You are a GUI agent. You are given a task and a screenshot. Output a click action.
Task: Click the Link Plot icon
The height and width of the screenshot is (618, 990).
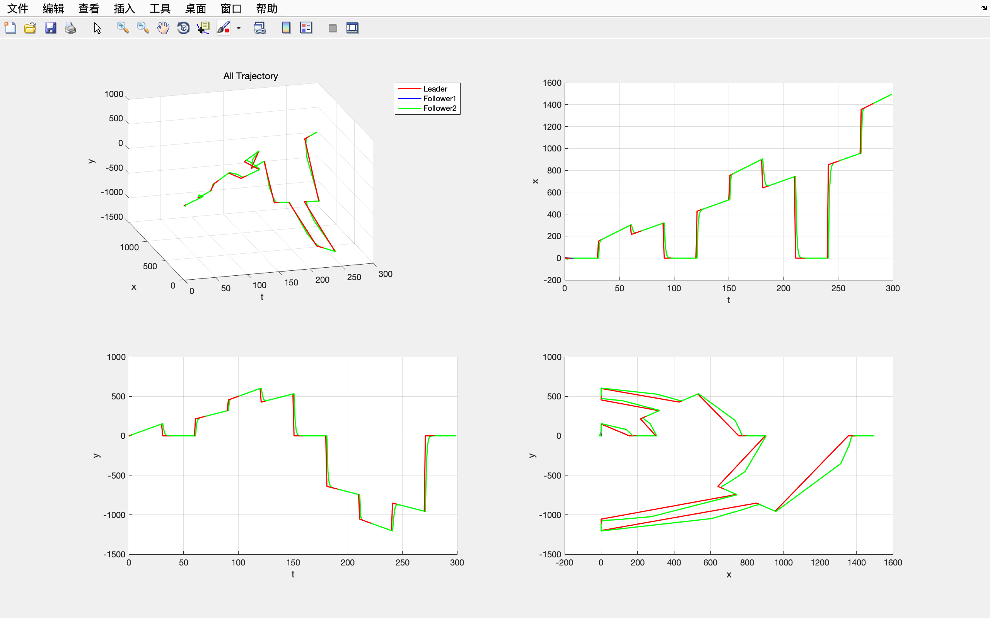tap(260, 28)
